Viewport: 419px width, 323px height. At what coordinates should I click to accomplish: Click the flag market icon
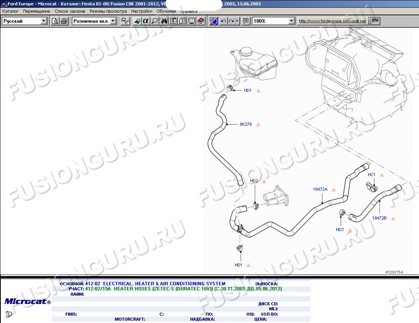(x=214, y=21)
